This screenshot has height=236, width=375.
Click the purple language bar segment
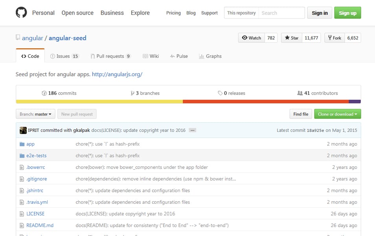[355, 102]
